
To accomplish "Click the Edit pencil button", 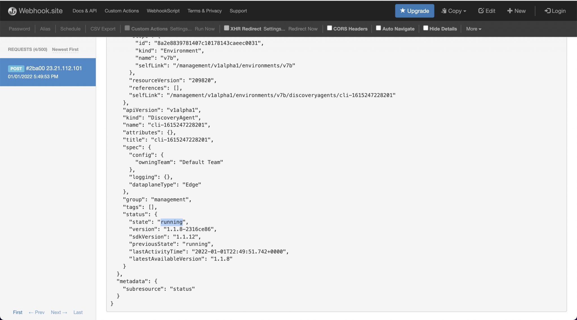I will (487, 11).
